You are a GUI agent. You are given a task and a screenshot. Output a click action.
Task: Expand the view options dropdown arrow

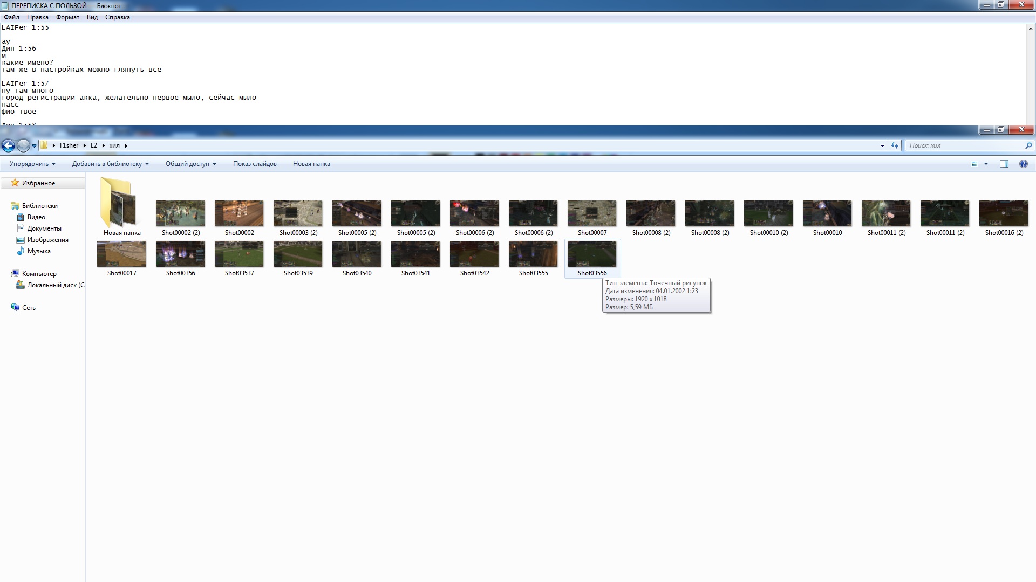pyautogui.click(x=986, y=164)
